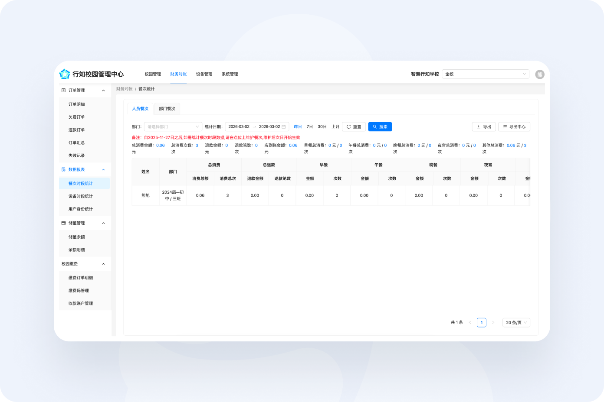Go to previous page arrow

pyautogui.click(x=469, y=323)
